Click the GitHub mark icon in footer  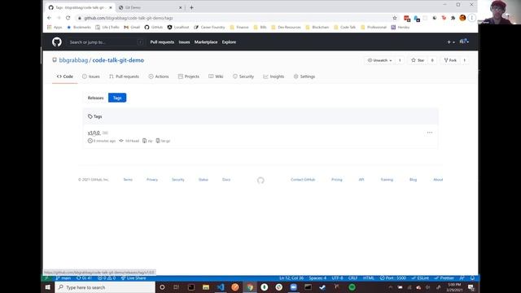(x=260, y=180)
